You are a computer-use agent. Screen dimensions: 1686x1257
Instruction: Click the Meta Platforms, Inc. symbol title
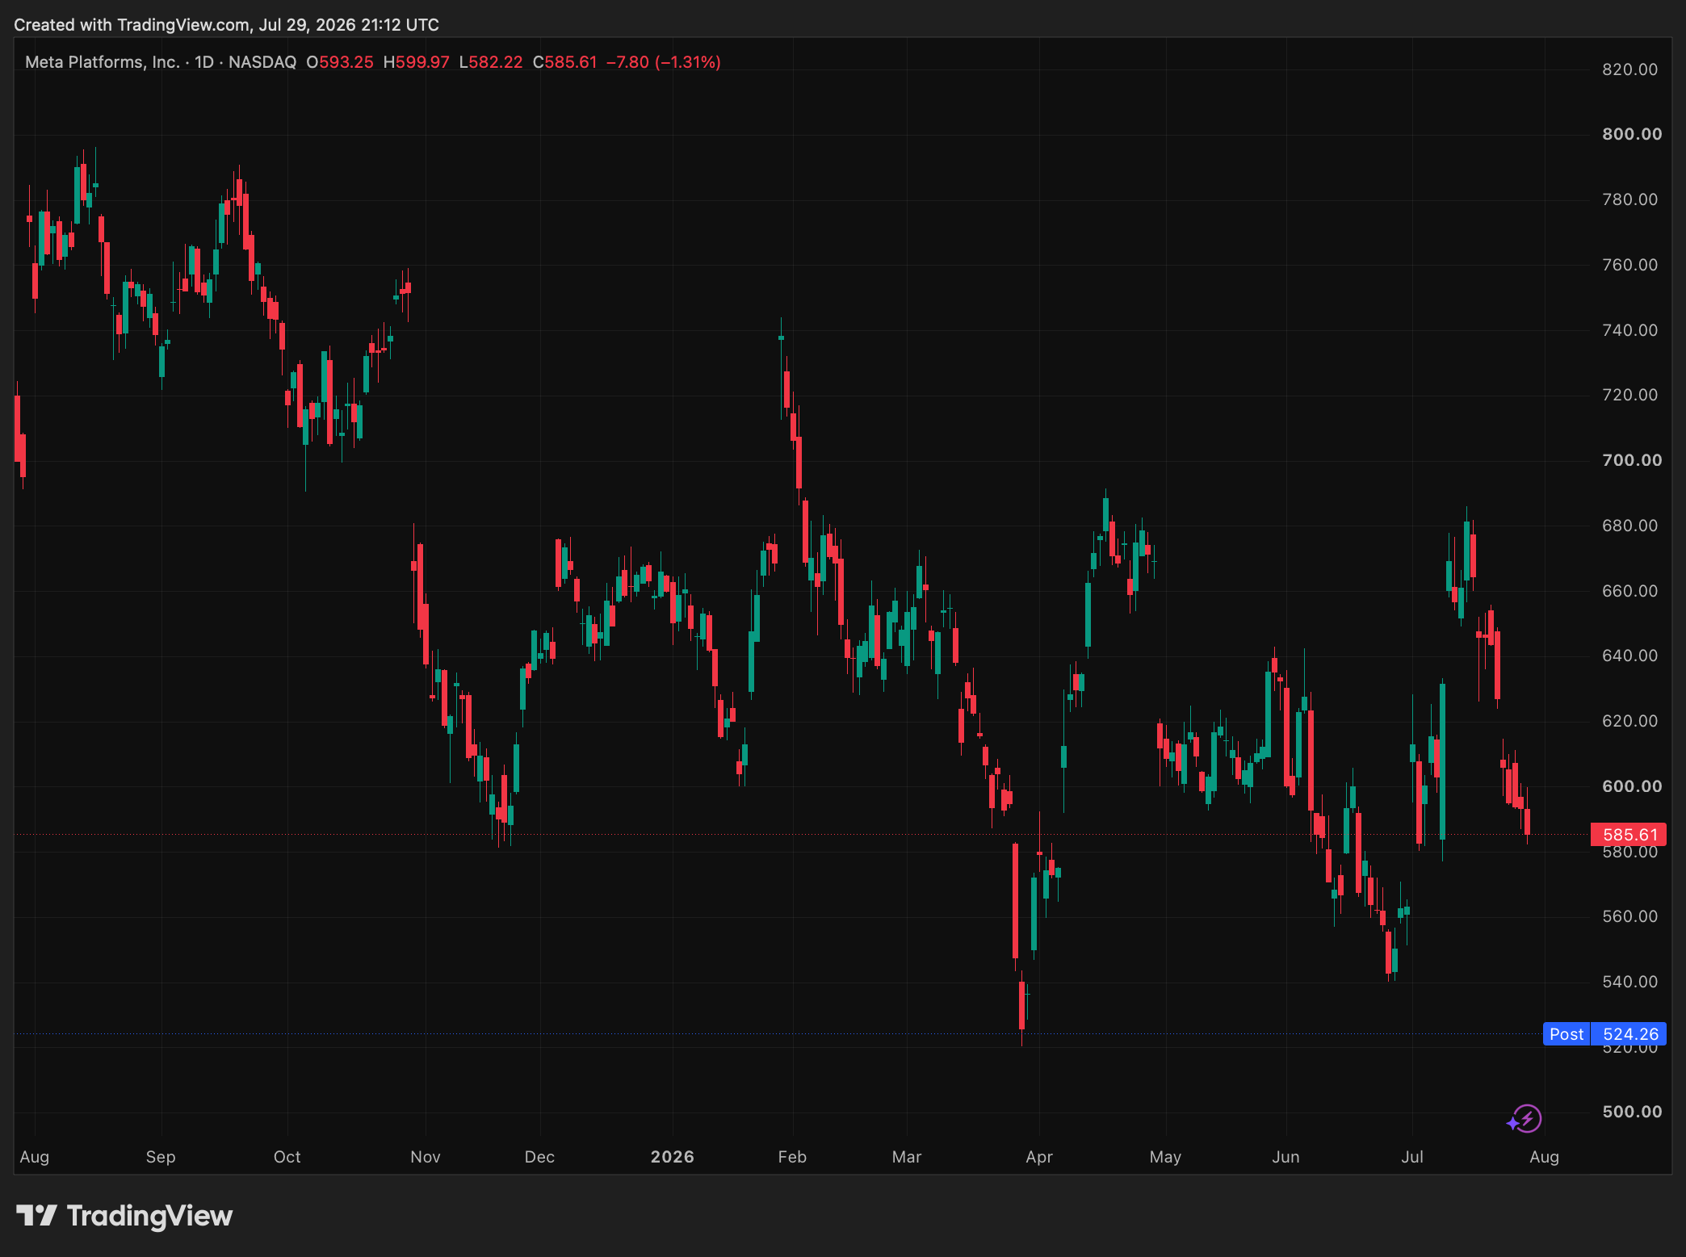[x=103, y=62]
